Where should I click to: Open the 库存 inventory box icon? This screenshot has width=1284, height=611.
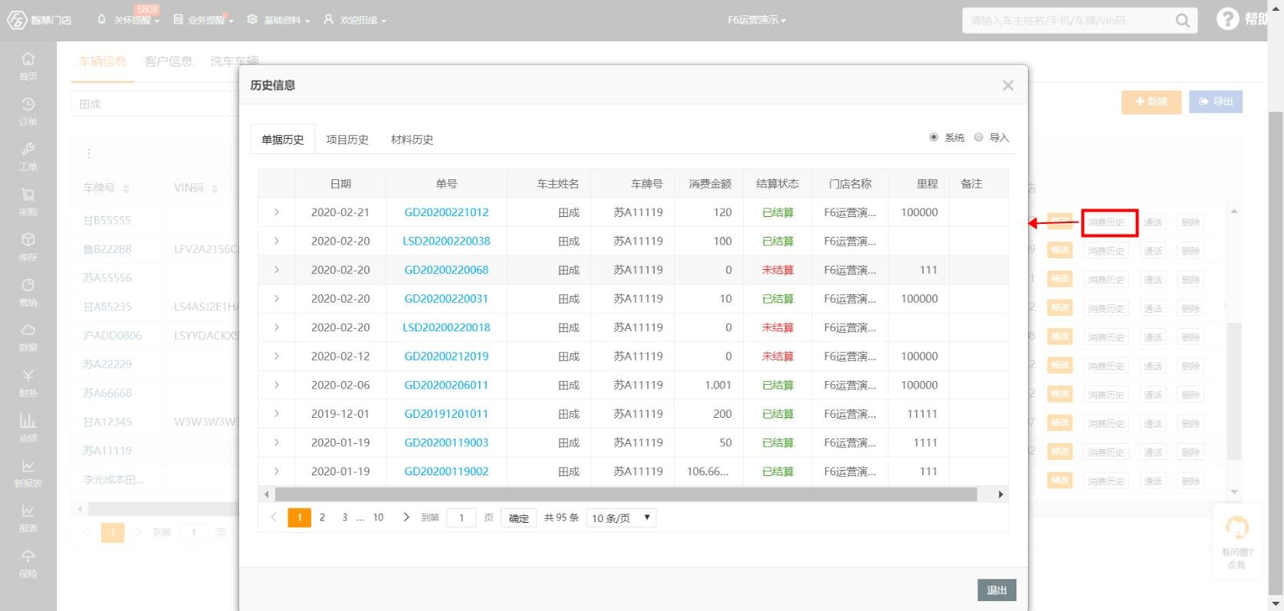point(28,239)
